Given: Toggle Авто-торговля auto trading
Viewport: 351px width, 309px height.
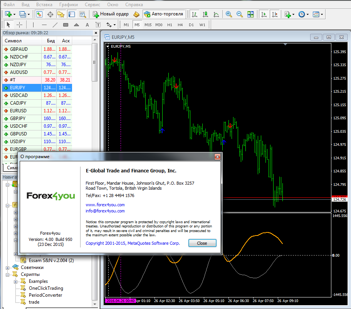Looking at the screenshot, I should pyautogui.click(x=164, y=14).
